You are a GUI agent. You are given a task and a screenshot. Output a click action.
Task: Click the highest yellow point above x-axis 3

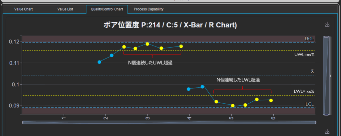click(x=147, y=44)
